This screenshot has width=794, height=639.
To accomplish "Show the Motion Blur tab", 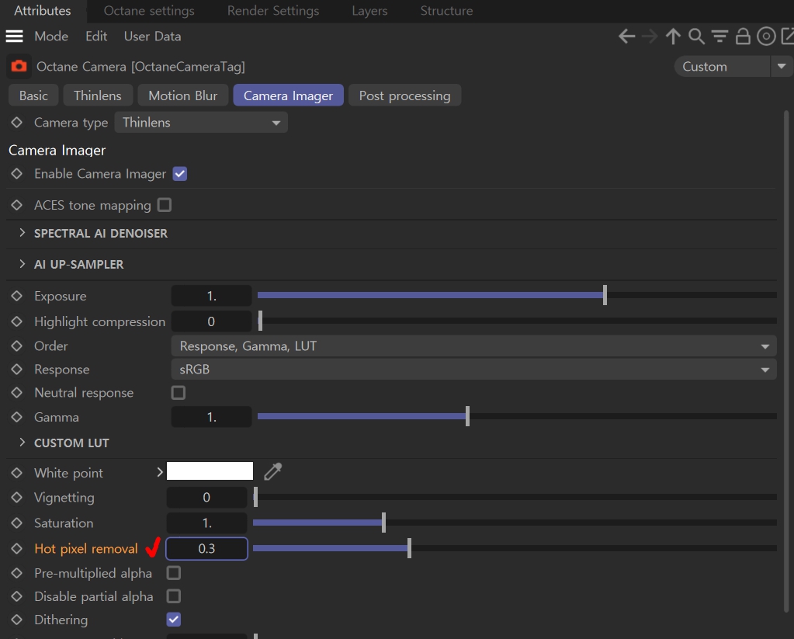I will click(183, 96).
